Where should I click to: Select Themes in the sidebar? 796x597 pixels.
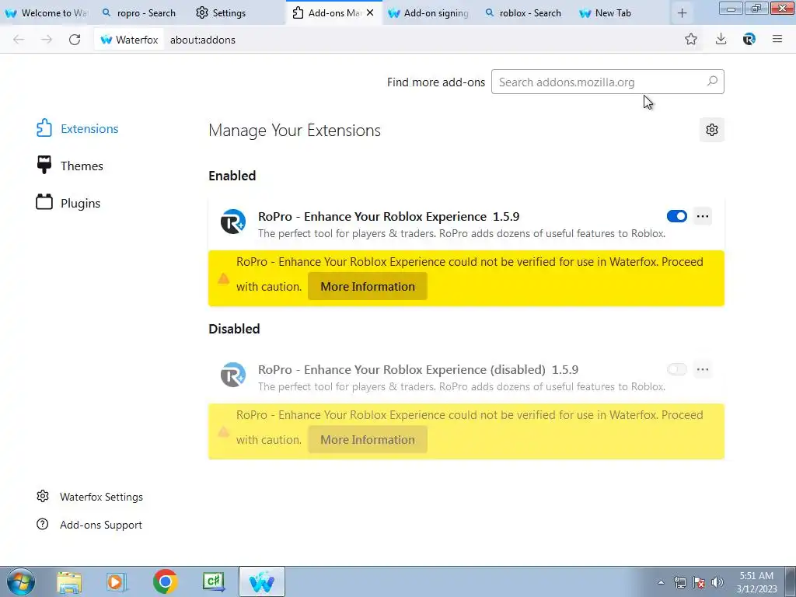[x=69, y=166]
